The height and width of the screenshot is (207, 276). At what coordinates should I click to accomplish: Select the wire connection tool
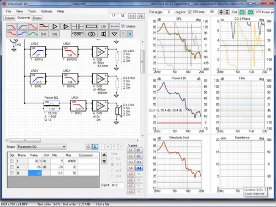(114, 26)
